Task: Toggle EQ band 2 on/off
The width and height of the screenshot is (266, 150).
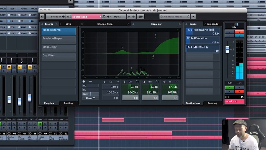Action: (124, 82)
